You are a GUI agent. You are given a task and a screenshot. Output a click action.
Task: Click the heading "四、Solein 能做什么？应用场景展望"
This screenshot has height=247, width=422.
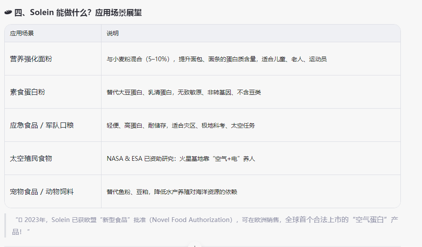(x=78, y=13)
